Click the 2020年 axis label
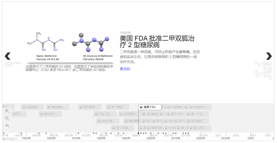This screenshot has height=143, width=277. 201,139
